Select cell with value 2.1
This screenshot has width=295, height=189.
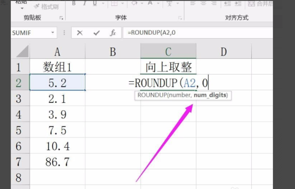58,98
